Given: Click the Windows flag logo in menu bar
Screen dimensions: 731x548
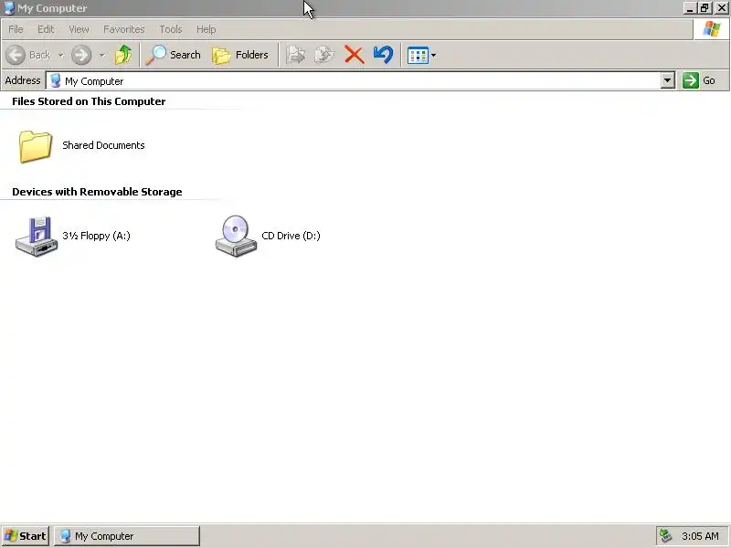Looking at the screenshot, I should [712, 29].
